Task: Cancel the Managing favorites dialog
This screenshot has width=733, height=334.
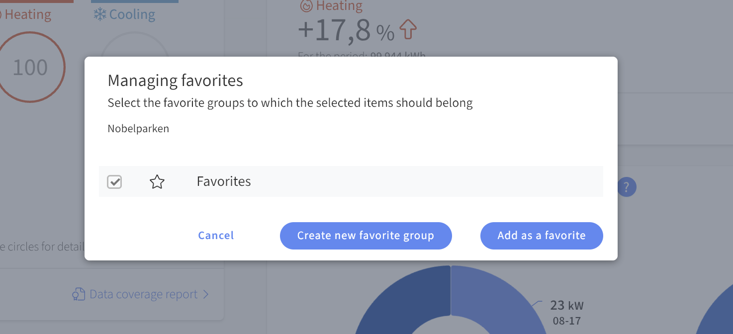Action: point(216,236)
